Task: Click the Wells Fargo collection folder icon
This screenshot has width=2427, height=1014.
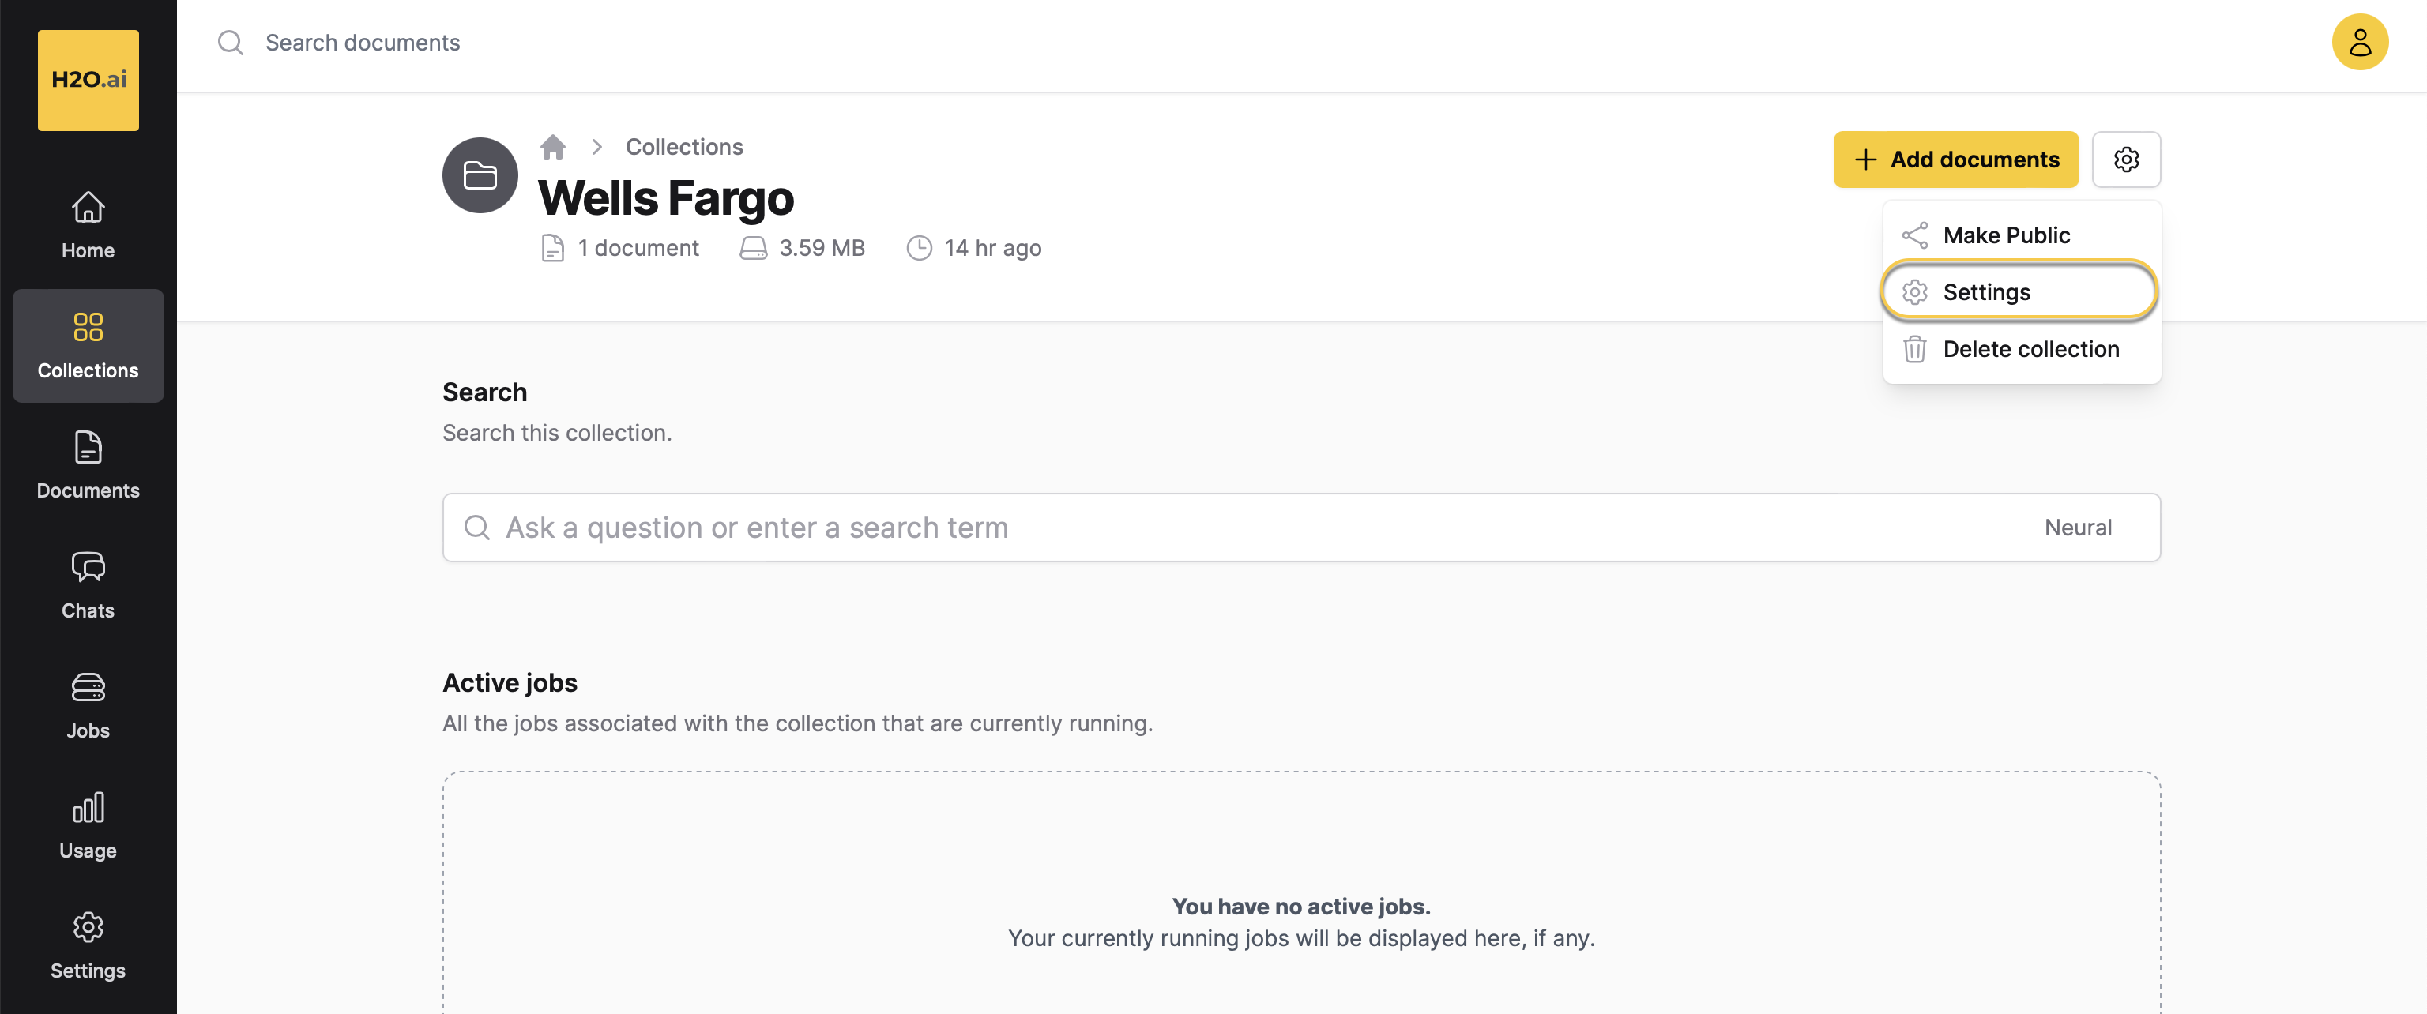Action: (480, 175)
